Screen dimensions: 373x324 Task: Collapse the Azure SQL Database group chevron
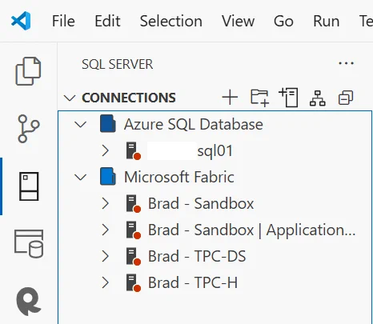point(80,124)
